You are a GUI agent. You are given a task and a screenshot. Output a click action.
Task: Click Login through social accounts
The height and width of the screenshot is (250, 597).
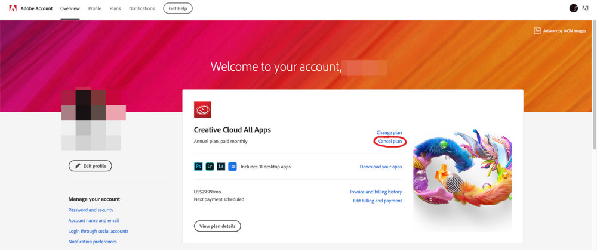click(x=99, y=231)
